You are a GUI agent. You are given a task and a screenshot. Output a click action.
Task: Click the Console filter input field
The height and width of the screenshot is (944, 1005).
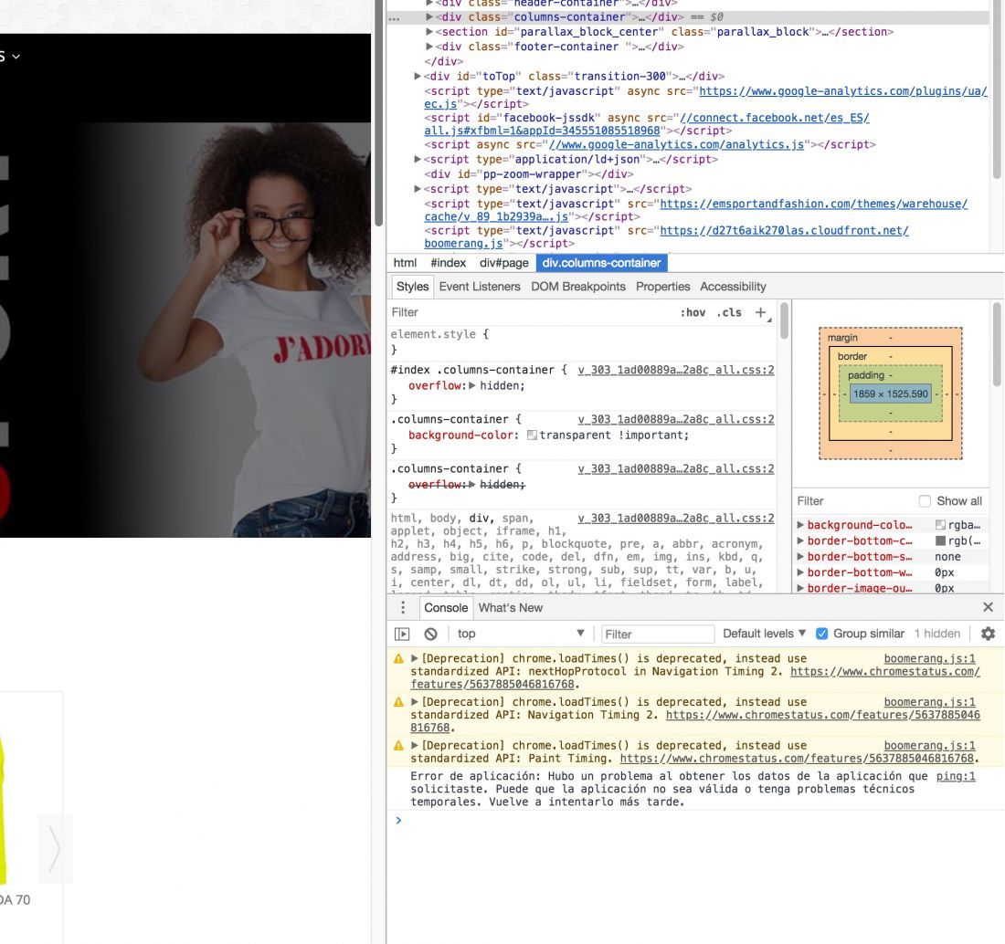pos(658,634)
